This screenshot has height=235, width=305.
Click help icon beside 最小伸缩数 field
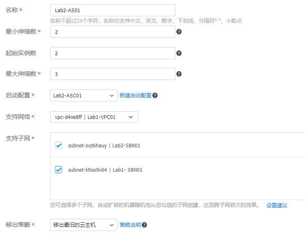[x=179, y=32]
